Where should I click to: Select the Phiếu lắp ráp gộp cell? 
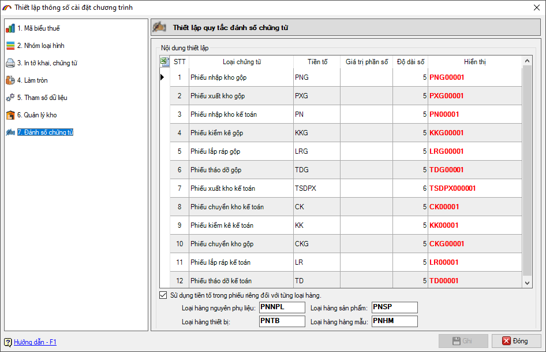241,151
